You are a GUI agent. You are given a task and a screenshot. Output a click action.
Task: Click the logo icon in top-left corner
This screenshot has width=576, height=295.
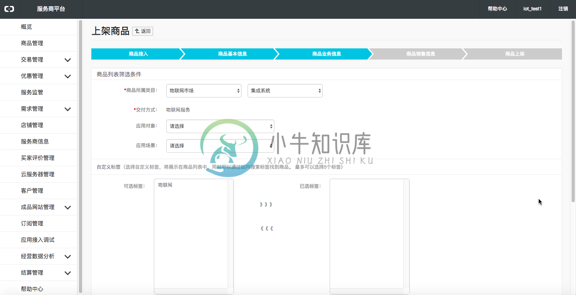[9, 9]
